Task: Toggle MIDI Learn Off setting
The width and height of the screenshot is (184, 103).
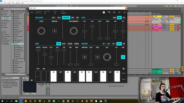Action: (x=47, y=12)
